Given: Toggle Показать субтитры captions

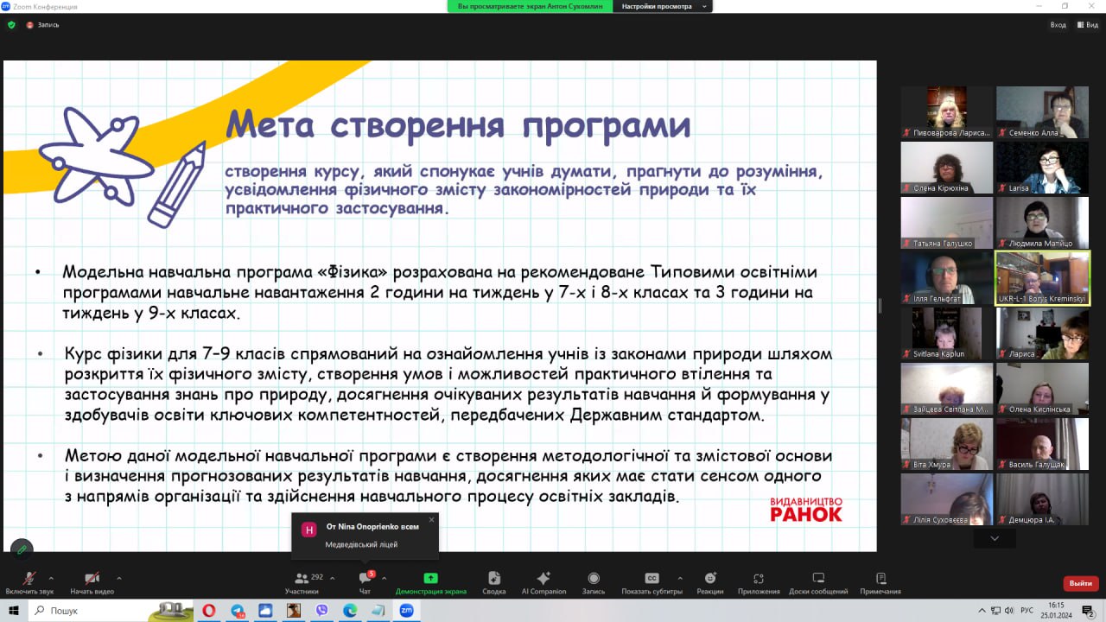Looking at the screenshot, I should coord(652,579).
